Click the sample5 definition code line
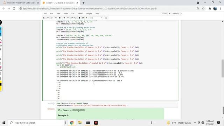Screen dimensions: 224x126 click(x=84, y=35)
